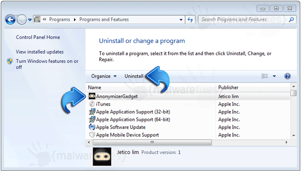Click the horizontal scrollbar thumb
This screenshot has height=171, width=301.
tap(152, 142)
